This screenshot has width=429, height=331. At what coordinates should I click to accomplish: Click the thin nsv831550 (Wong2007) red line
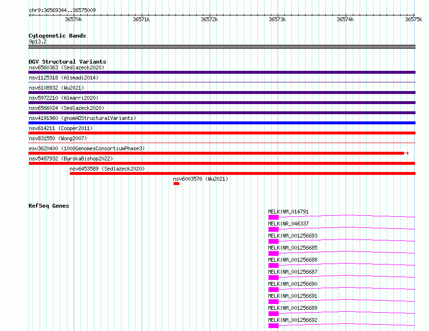pyautogui.click(x=222, y=143)
